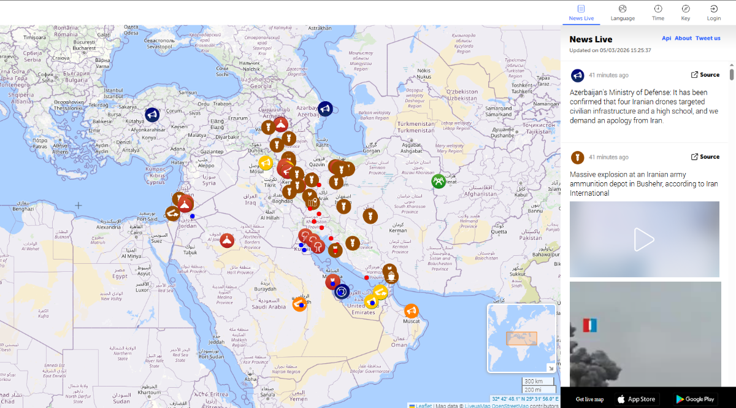Select the red marker in northern Saudi Arabia

coord(227,241)
